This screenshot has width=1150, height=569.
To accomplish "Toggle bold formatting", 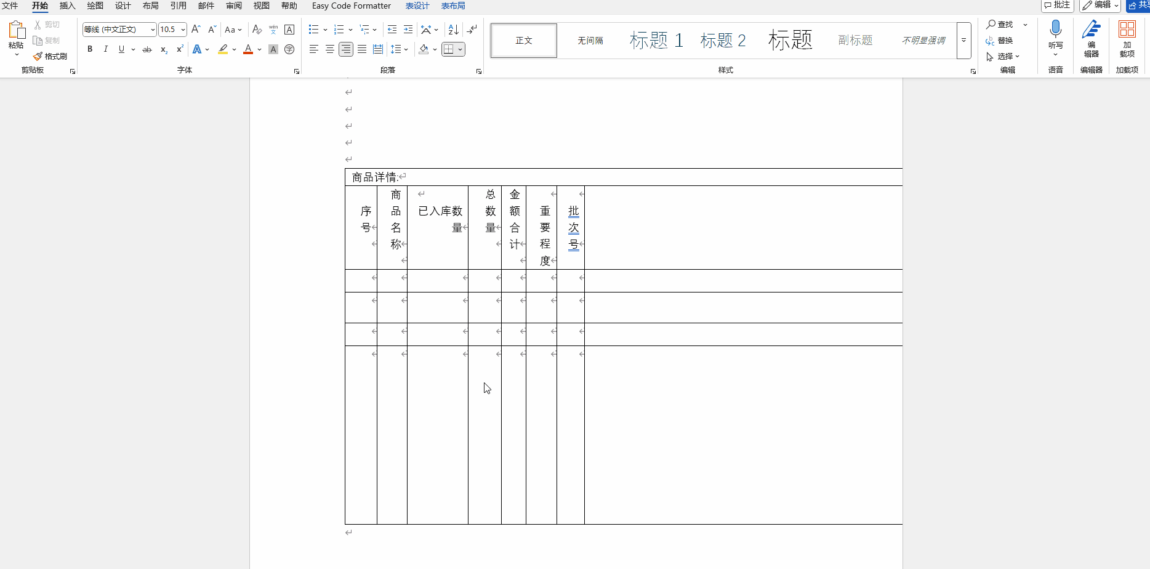I will click(x=90, y=49).
